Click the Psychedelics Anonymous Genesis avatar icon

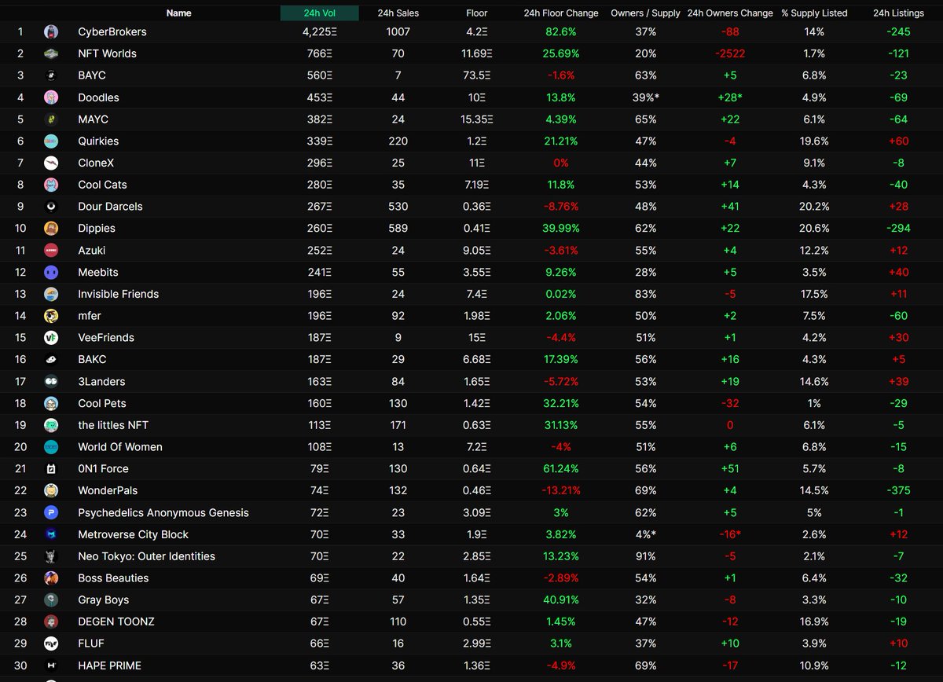51,512
